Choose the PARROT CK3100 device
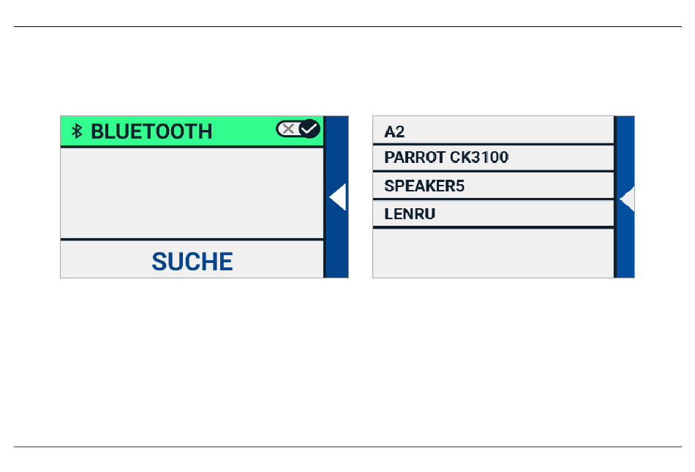 tap(493, 158)
